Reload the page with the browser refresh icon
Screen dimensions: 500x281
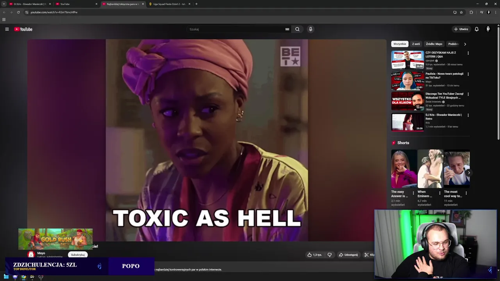[18, 12]
